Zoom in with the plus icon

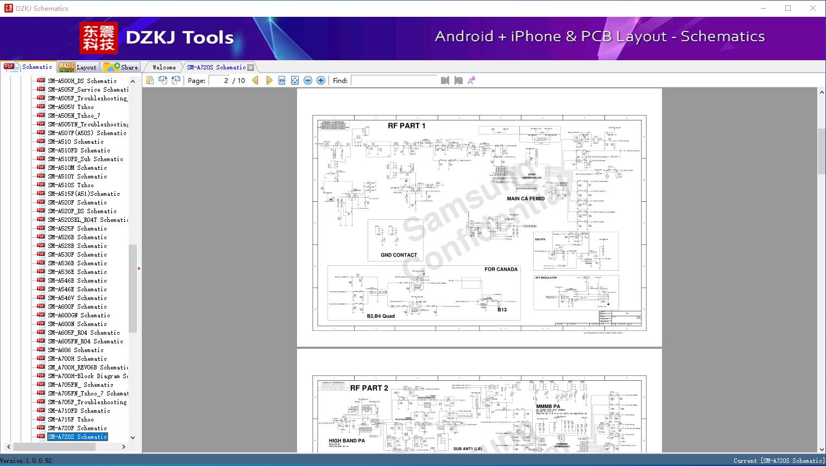coord(321,80)
